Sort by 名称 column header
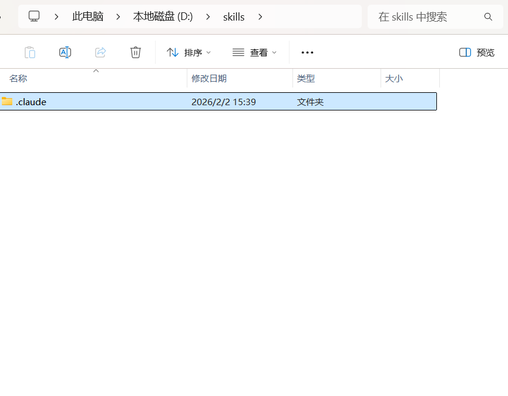Image resolution: width=508 pixels, height=396 pixels. coord(93,78)
